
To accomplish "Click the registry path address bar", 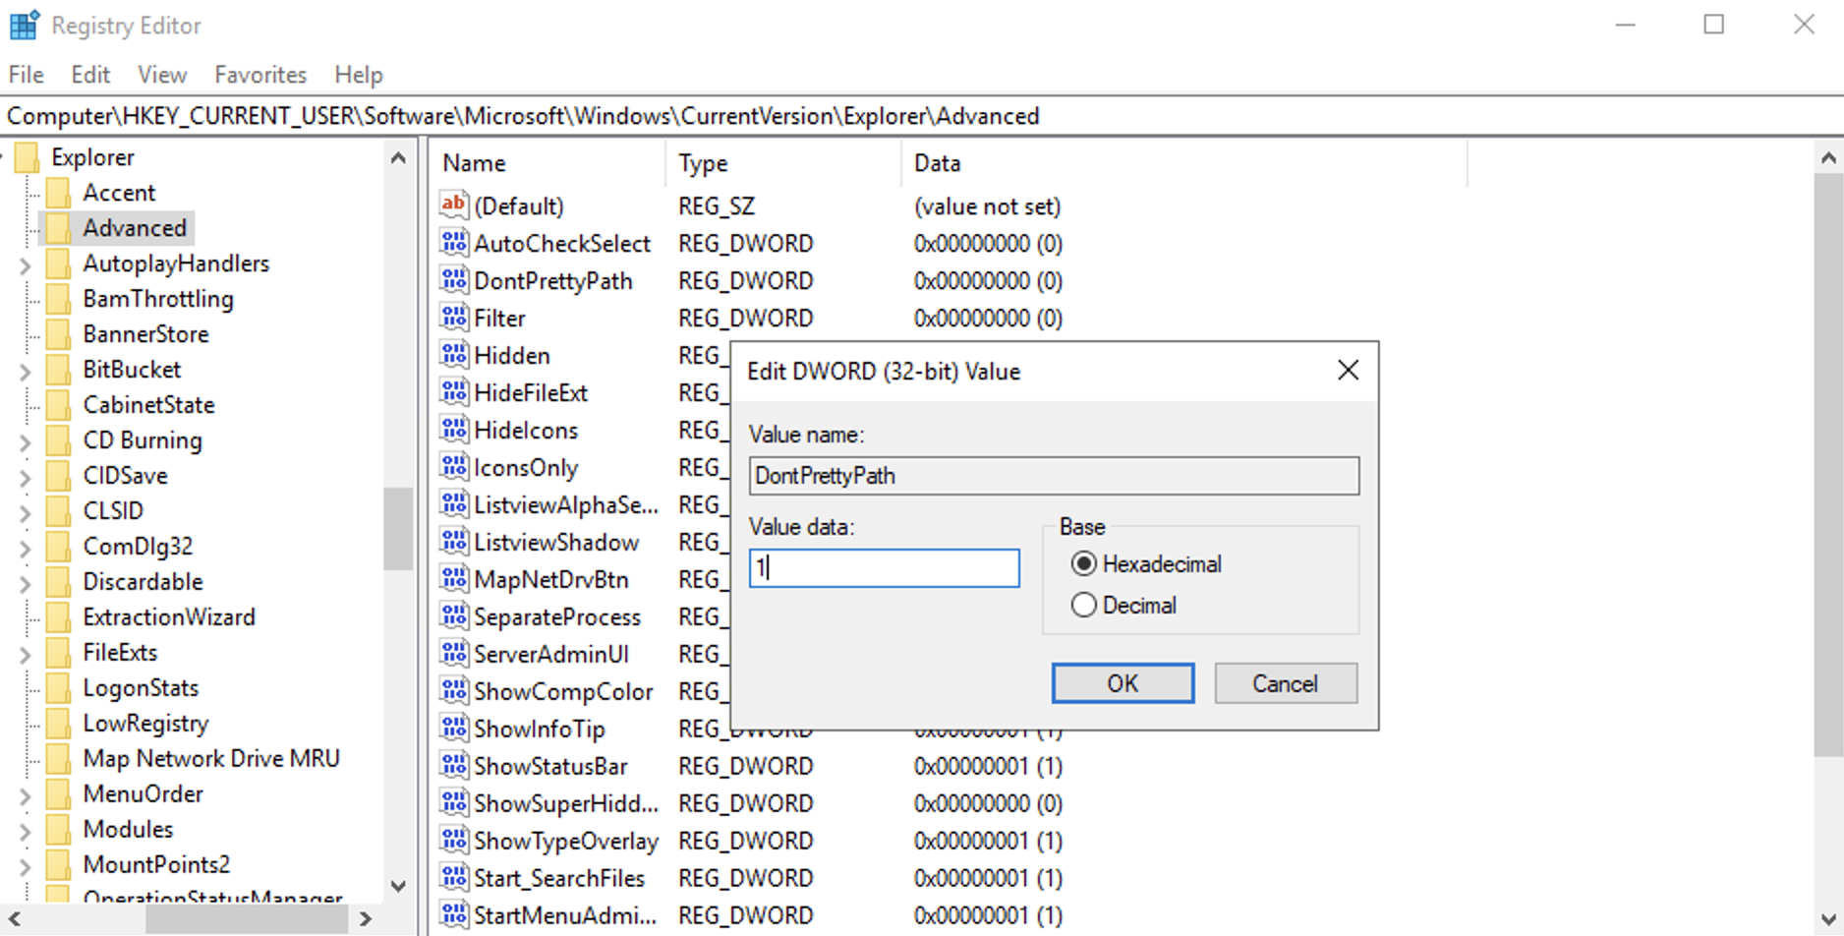I will [922, 116].
